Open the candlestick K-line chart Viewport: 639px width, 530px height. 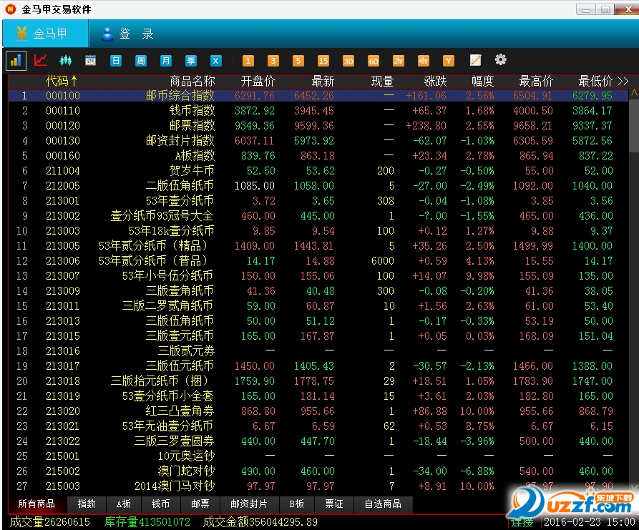click(66, 61)
